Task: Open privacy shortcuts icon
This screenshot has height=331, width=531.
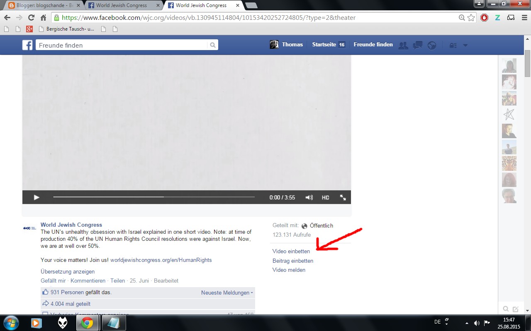Action: 453,46
